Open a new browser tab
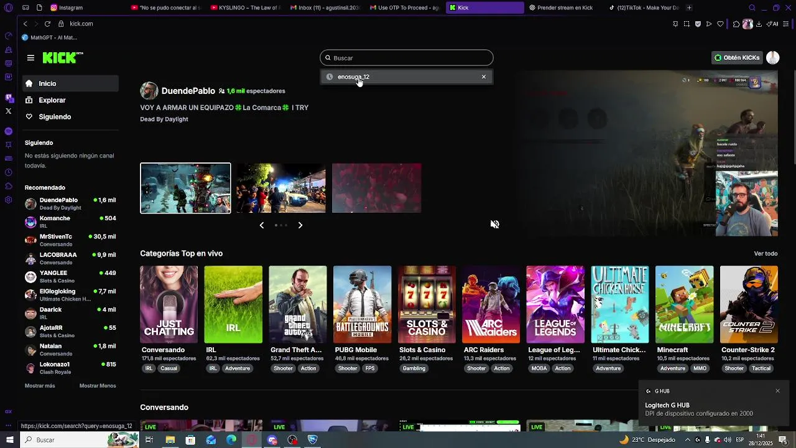Image resolution: width=796 pixels, height=448 pixels. pos(689,7)
